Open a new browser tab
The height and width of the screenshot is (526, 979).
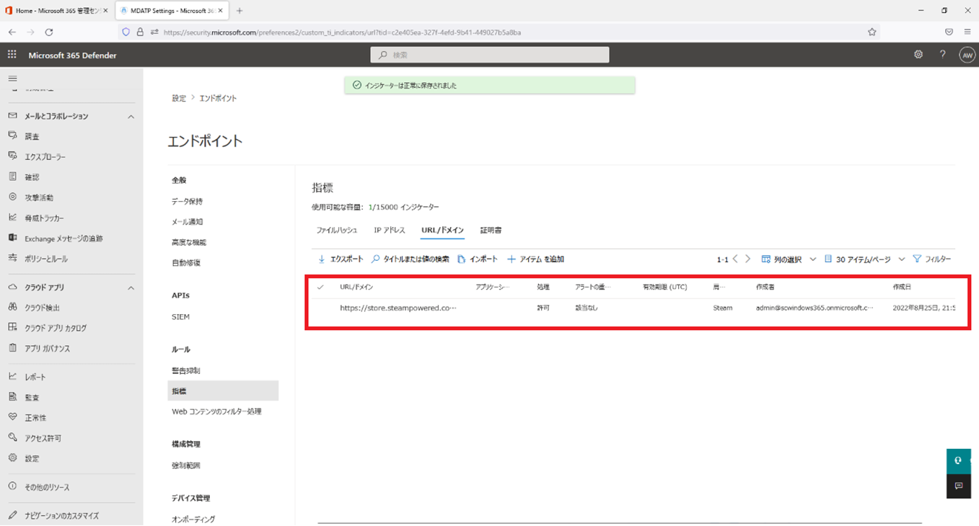pos(240,11)
